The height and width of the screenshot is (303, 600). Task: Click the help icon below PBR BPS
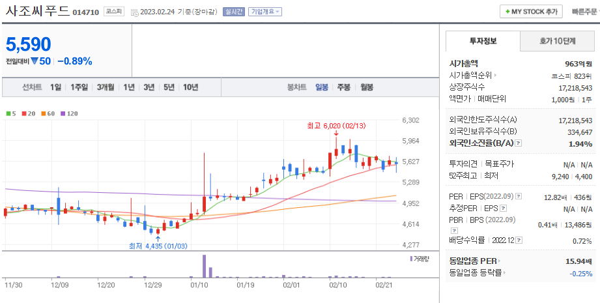[454, 231]
